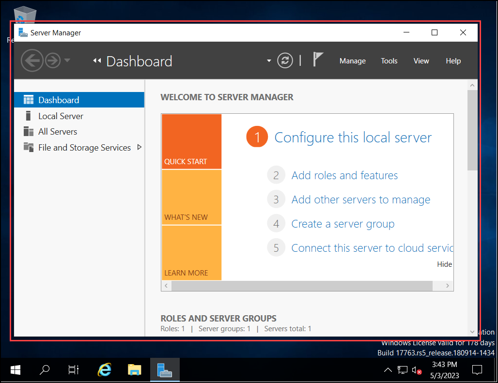498x383 pixels.
Task: Open Task View from the taskbar
Action: tap(74, 369)
